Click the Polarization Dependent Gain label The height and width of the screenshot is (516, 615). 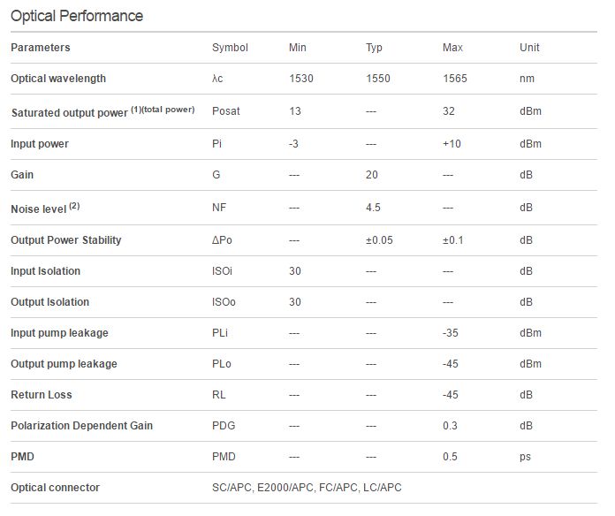coord(81,426)
